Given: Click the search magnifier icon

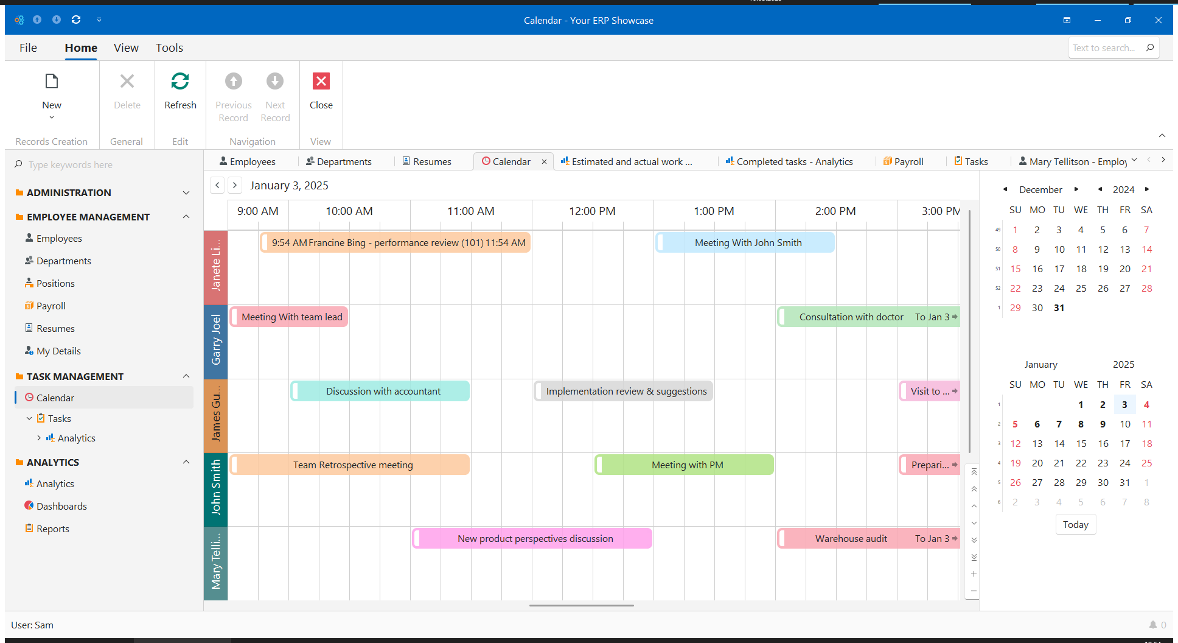Looking at the screenshot, I should (1149, 47).
